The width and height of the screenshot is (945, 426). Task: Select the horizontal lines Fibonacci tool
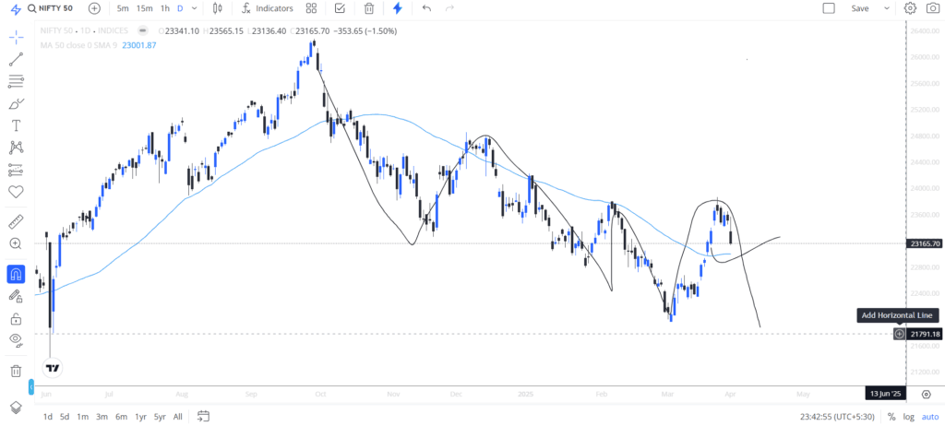pos(16,81)
